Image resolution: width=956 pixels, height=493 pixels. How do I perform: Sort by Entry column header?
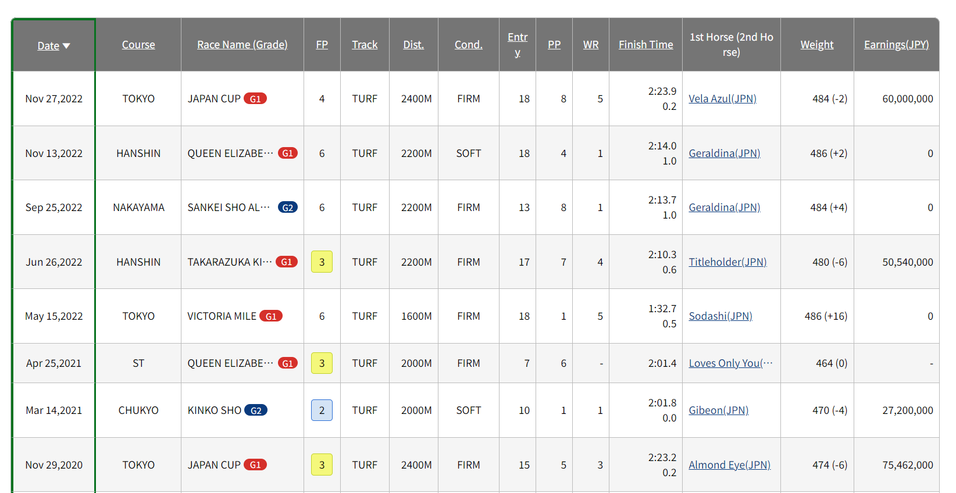(518, 45)
